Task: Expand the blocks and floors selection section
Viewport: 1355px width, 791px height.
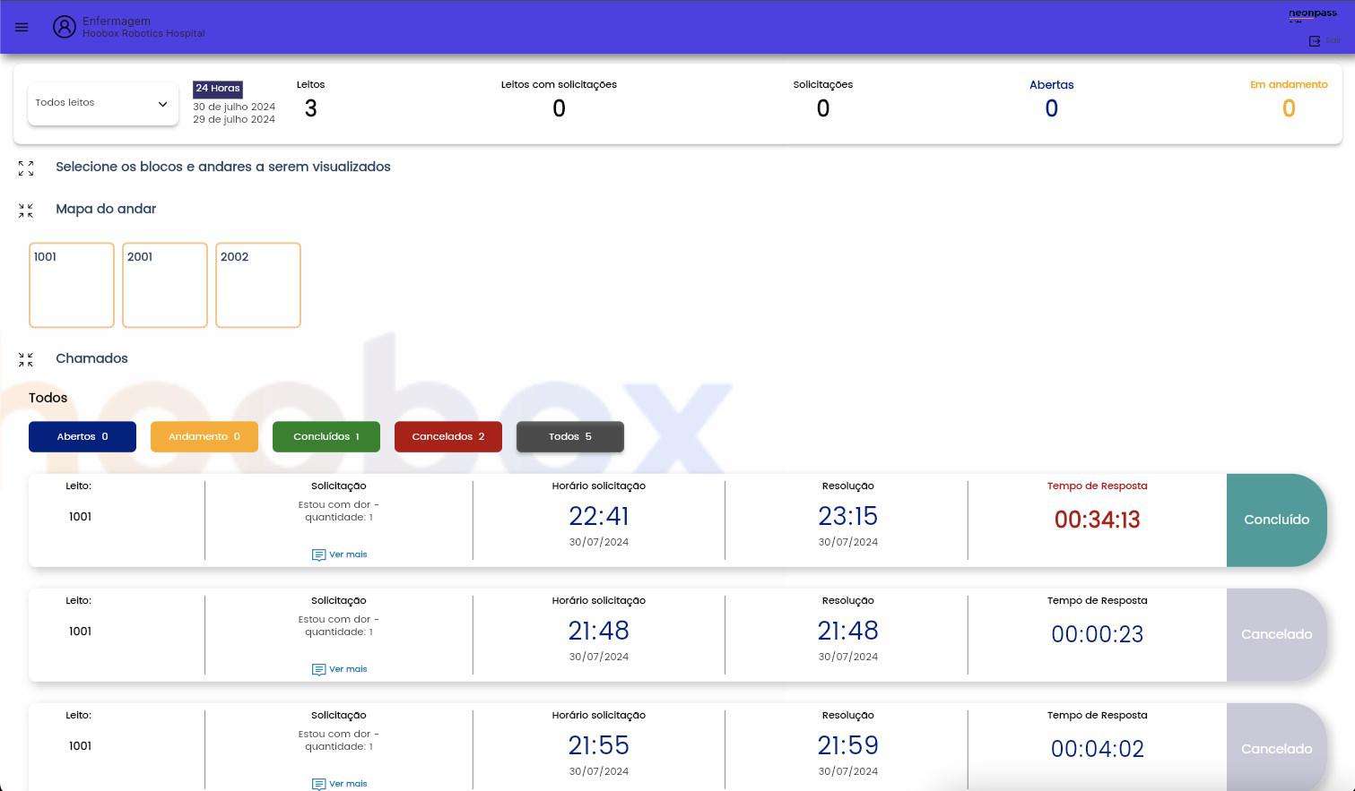Action: click(x=26, y=168)
